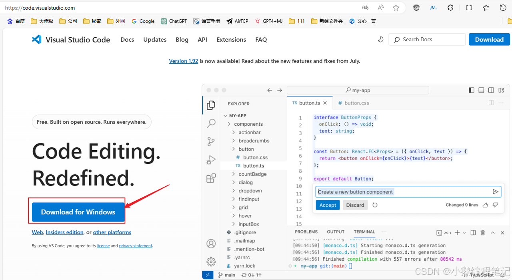Viewport: 512px width, 280px height.
Task: Click the terminal split icon
Action: point(473,233)
